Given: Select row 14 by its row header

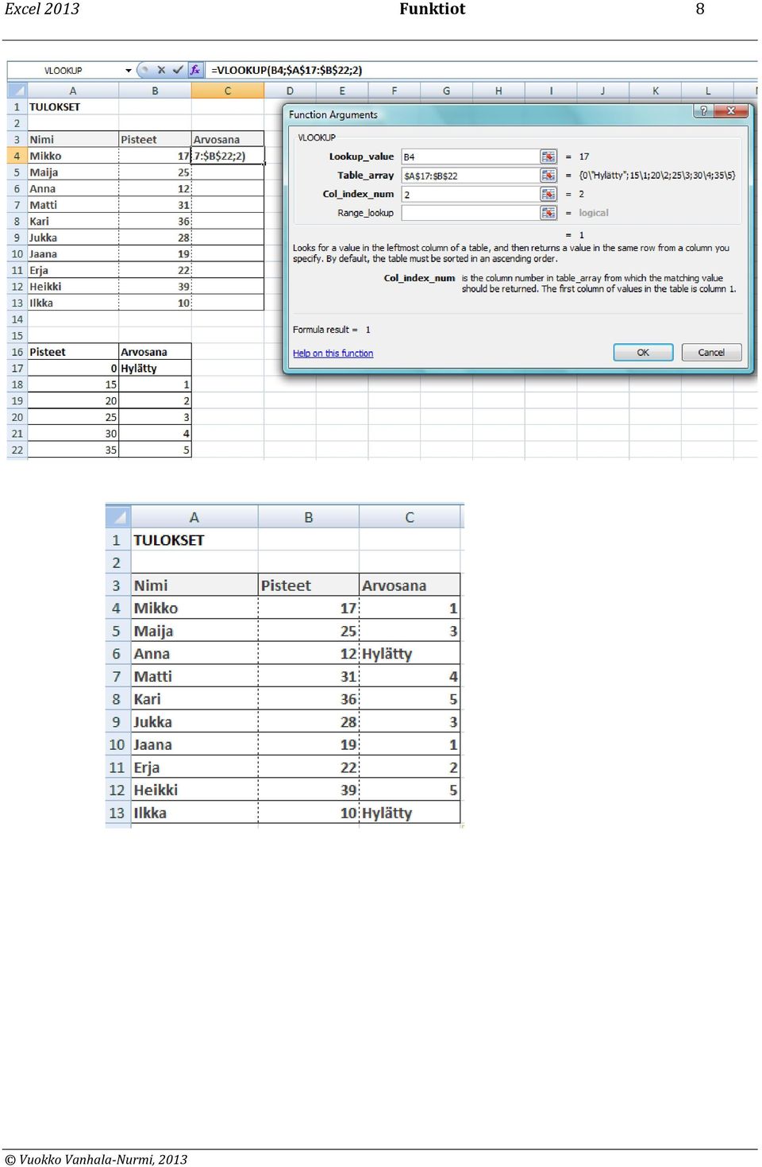Looking at the screenshot, I should [x=17, y=319].
